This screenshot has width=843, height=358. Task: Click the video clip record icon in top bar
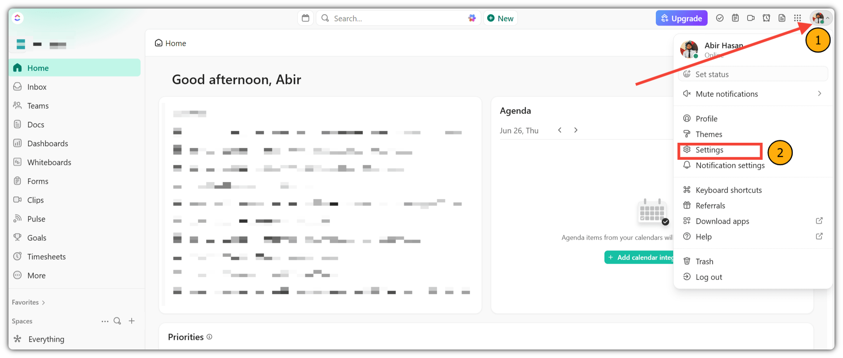751,18
